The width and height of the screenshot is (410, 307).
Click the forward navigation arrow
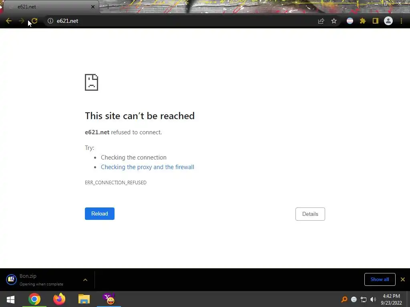pos(22,21)
